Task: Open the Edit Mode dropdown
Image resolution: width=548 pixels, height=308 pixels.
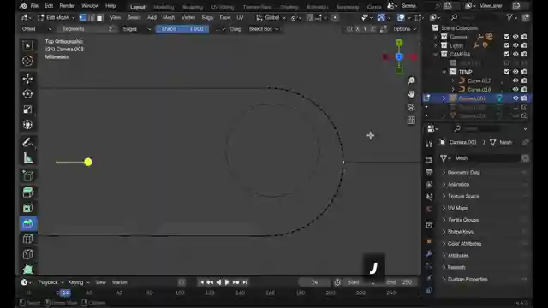Action: point(57,17)
